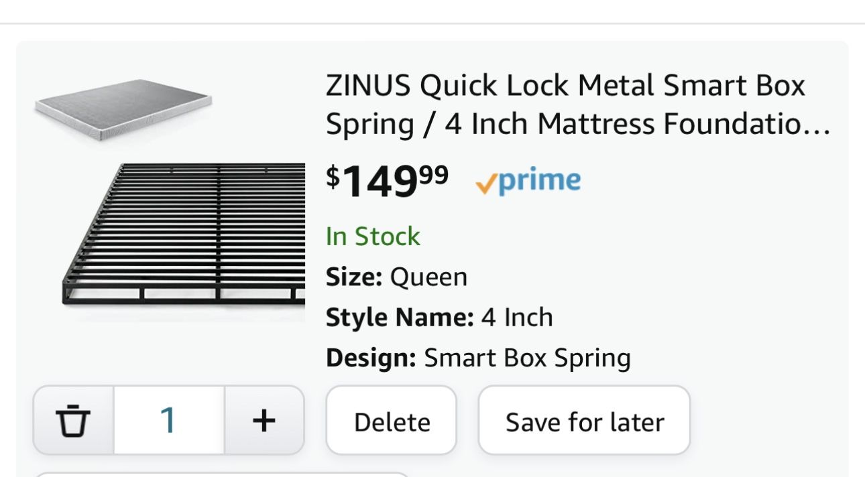Screen dimensions: 865x477
Task: Open the ZINUS Quick Lock product title
Action: 565,105
